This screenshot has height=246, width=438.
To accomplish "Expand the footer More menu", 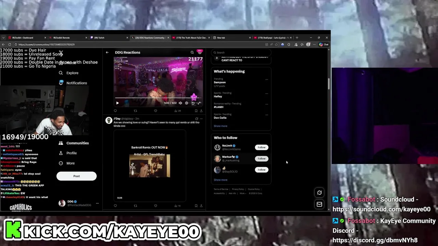I will coord(243,193).
